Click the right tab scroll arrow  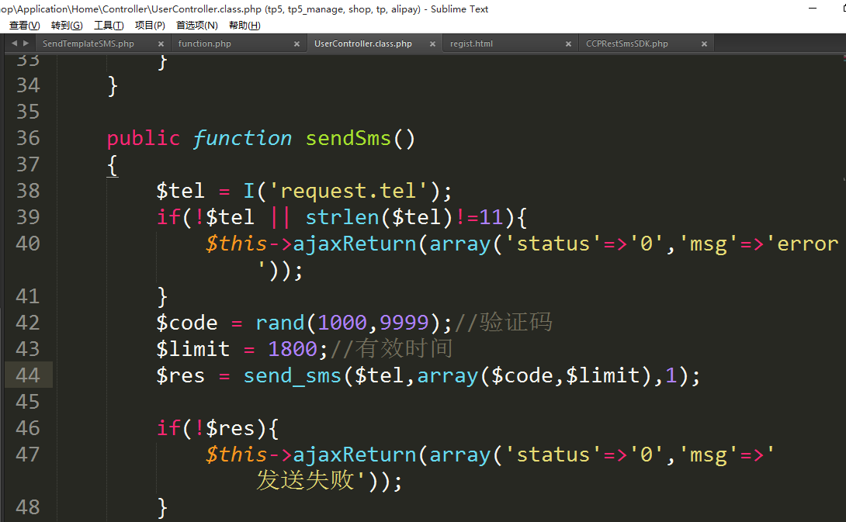26,43
